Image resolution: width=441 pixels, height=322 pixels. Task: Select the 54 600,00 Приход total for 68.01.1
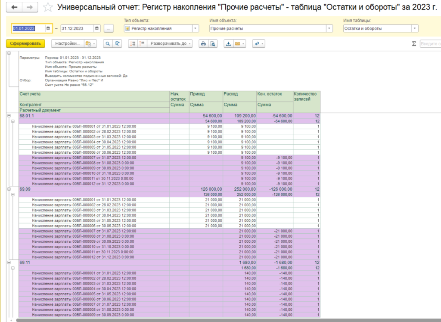tap(206, 115)
